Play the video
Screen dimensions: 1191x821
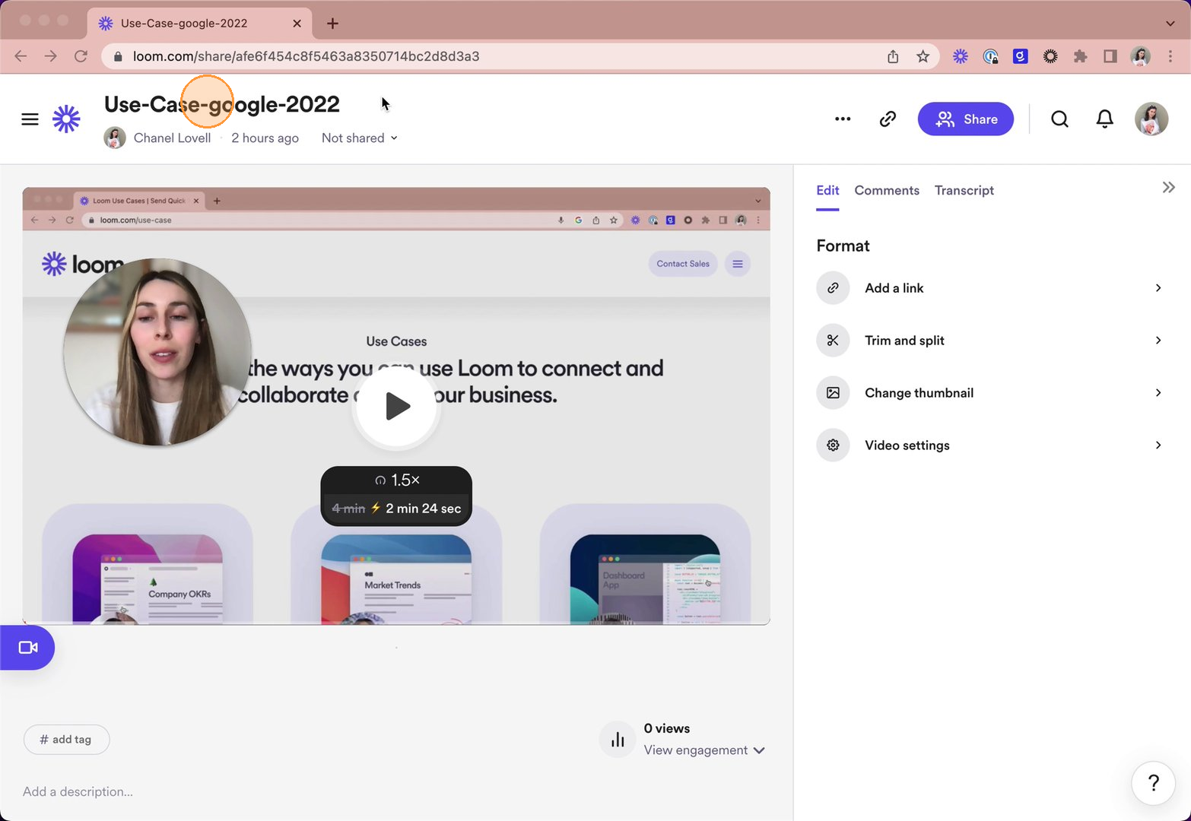coord(396,406)
